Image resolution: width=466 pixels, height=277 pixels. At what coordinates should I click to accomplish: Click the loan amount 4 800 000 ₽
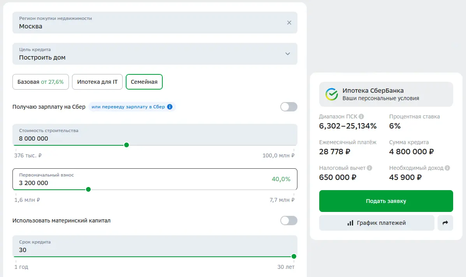[411, 152]
